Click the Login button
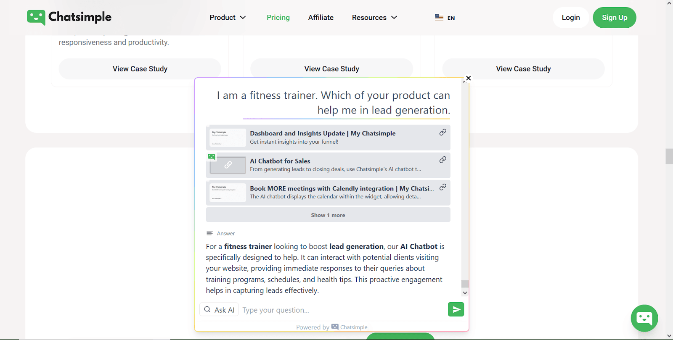 pos(570,18)
